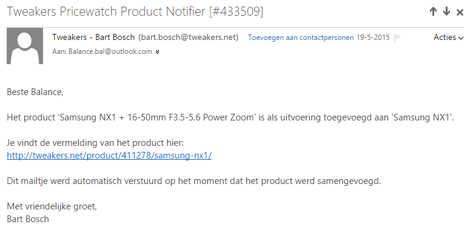Expand recipient details chevron next to Aan
Viewport: 470px width, 230px height.
click(x=157, y=52)
